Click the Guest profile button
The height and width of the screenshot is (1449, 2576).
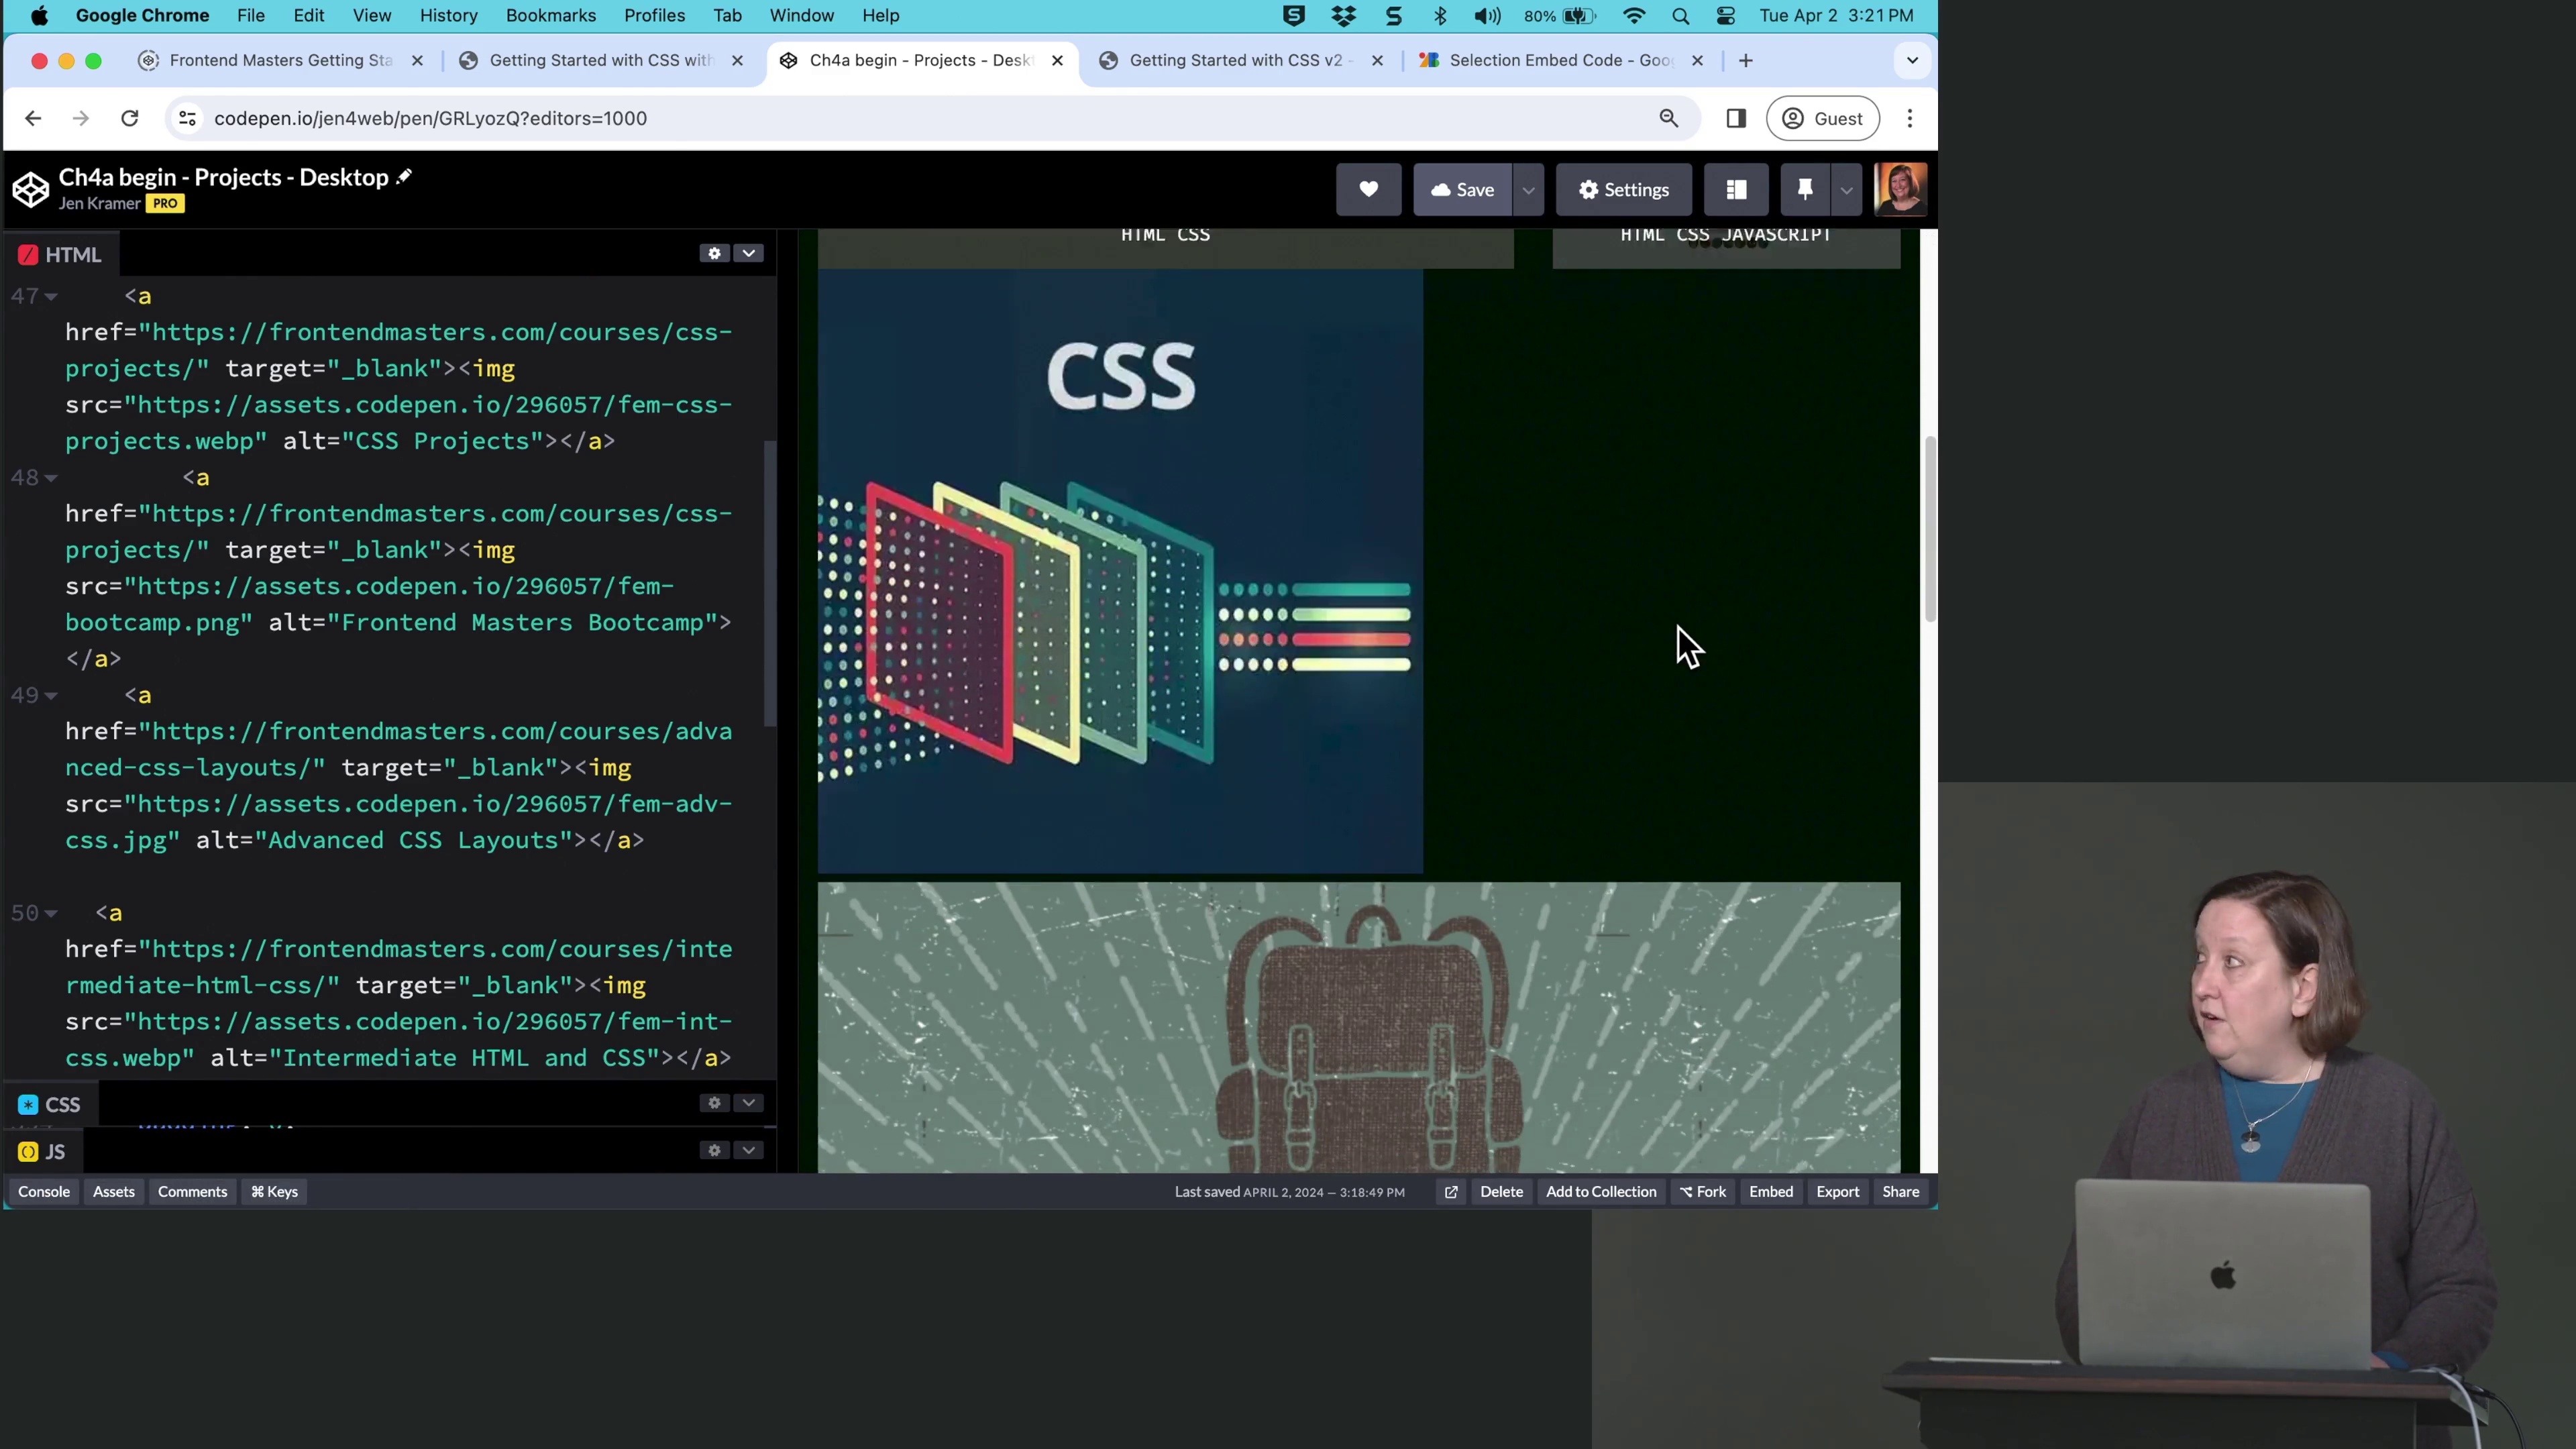[1823, 118]
